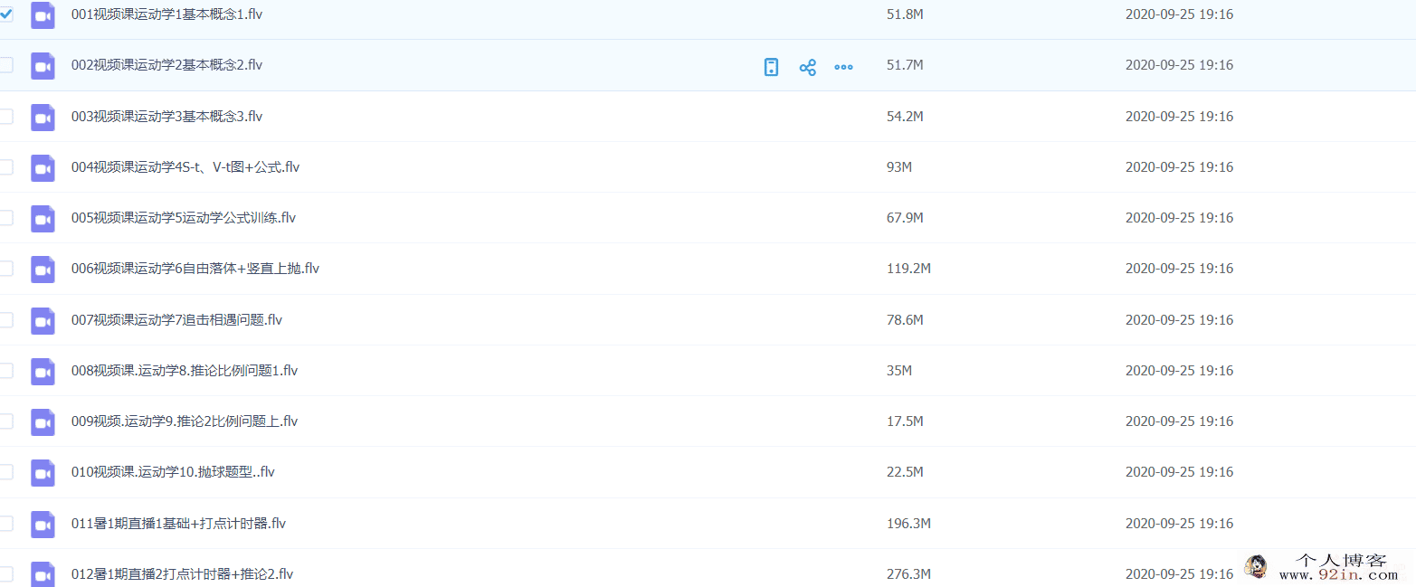
Task: Click the 22.5M size value
Action: (905, 472)
